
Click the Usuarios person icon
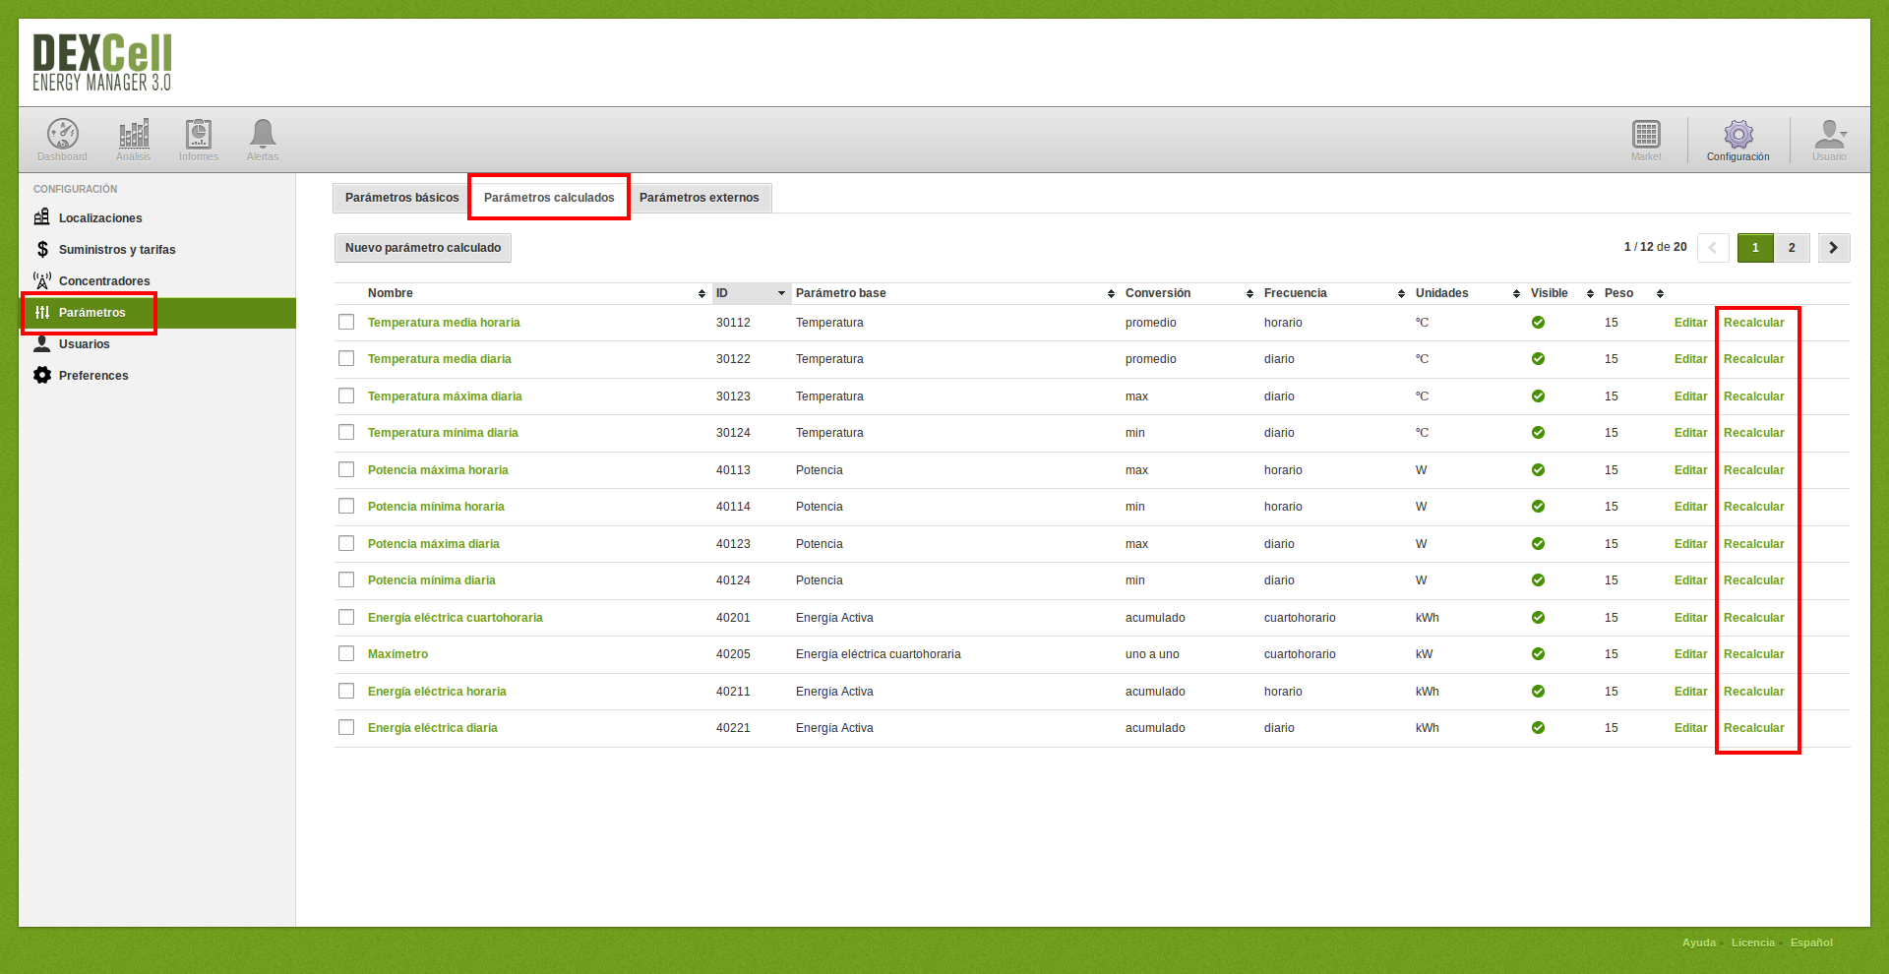[x=42, y=343]
